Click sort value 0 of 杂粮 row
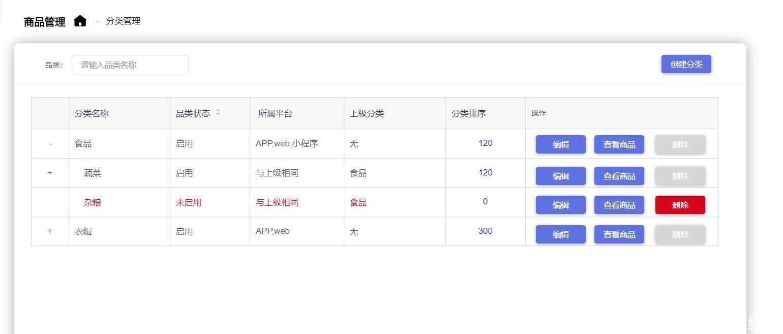Image resolution: width=783 pixels, height=334 pixels. tap(485, 202)
